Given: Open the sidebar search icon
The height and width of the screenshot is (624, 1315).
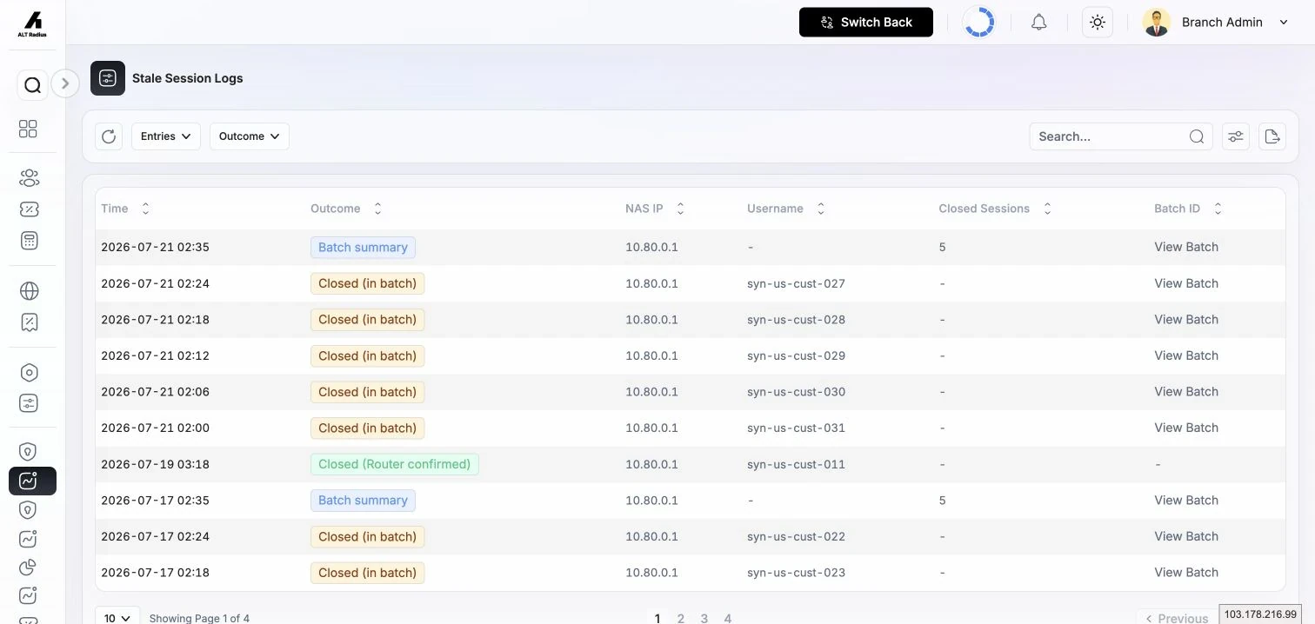Looking at the screenshot, I should (32, 85).
